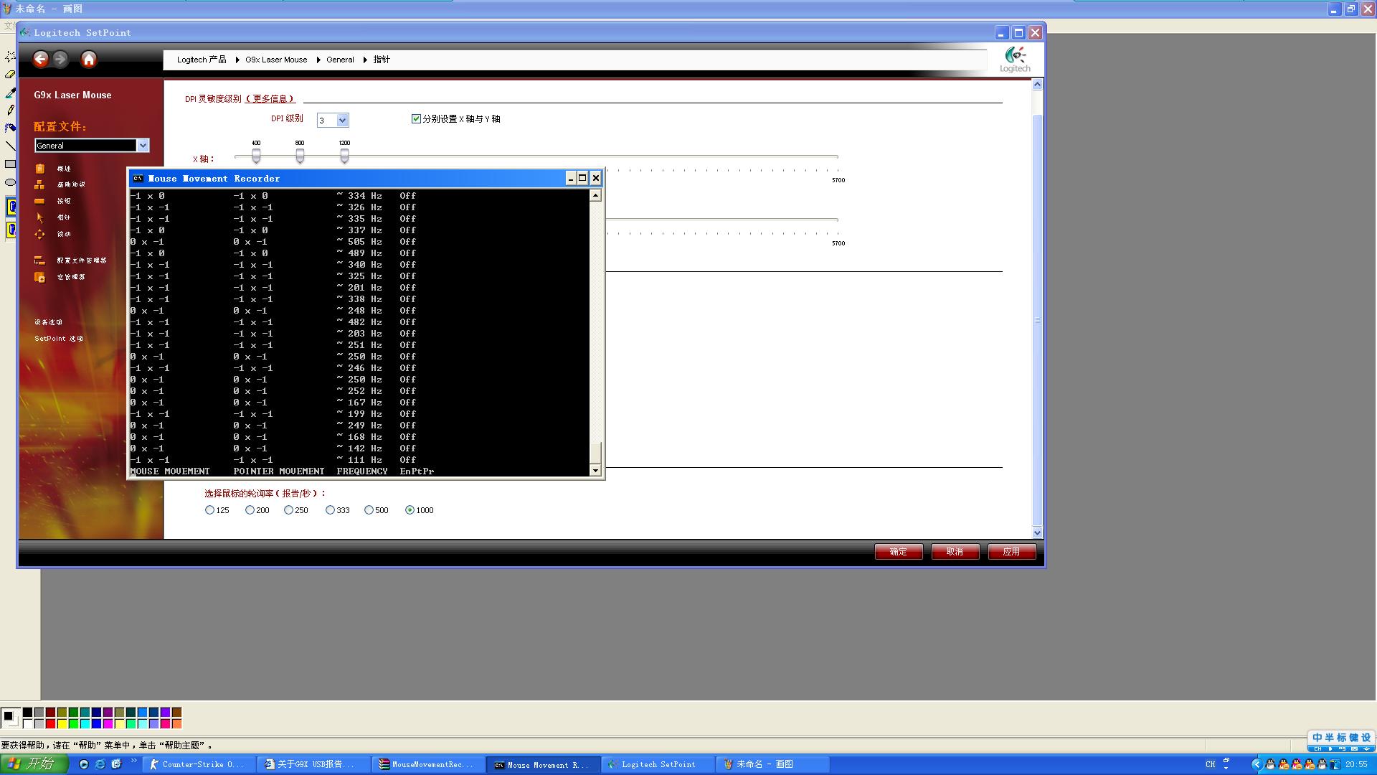Open SetPoint options link in sidebar

pos(59,339)
